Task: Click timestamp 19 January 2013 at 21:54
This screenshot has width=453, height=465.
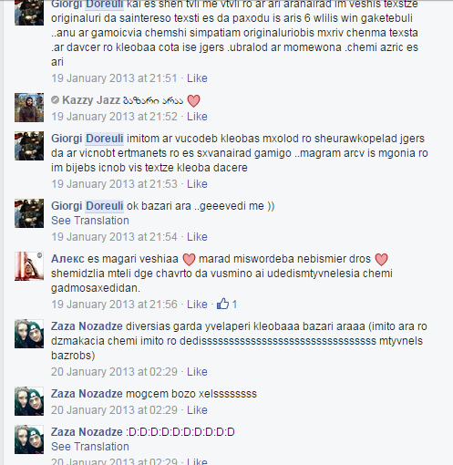Action: (114, 237)
